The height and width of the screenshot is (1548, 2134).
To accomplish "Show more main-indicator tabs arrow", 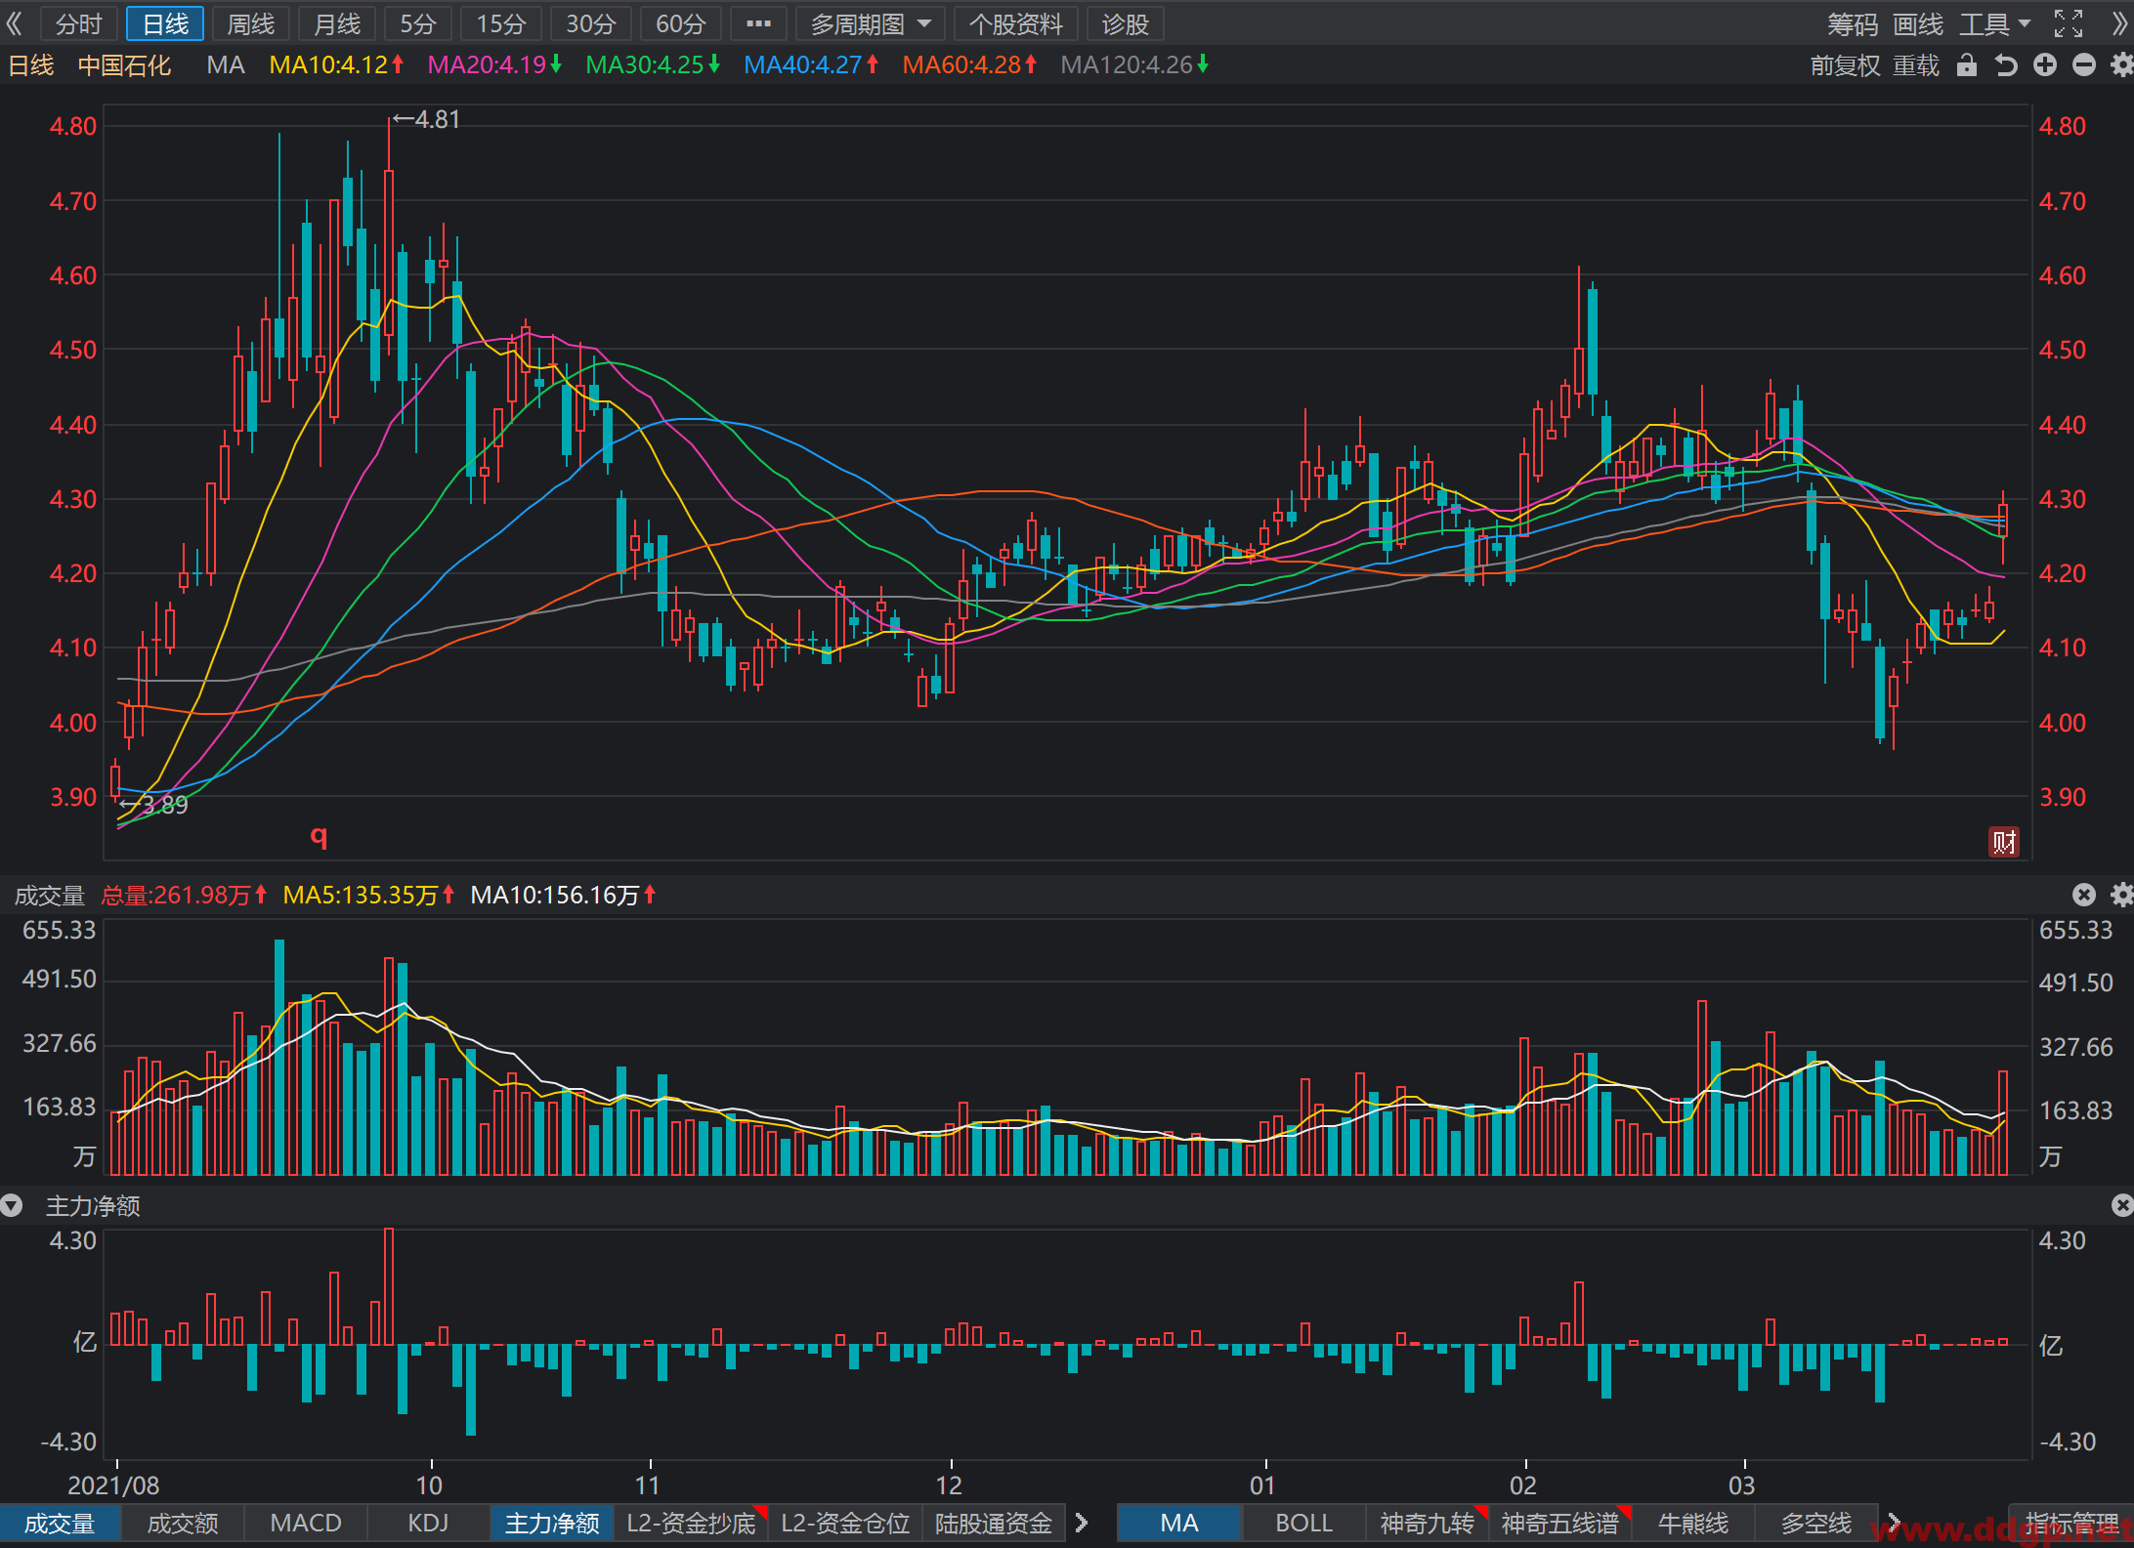I will click(1893, 1523).
